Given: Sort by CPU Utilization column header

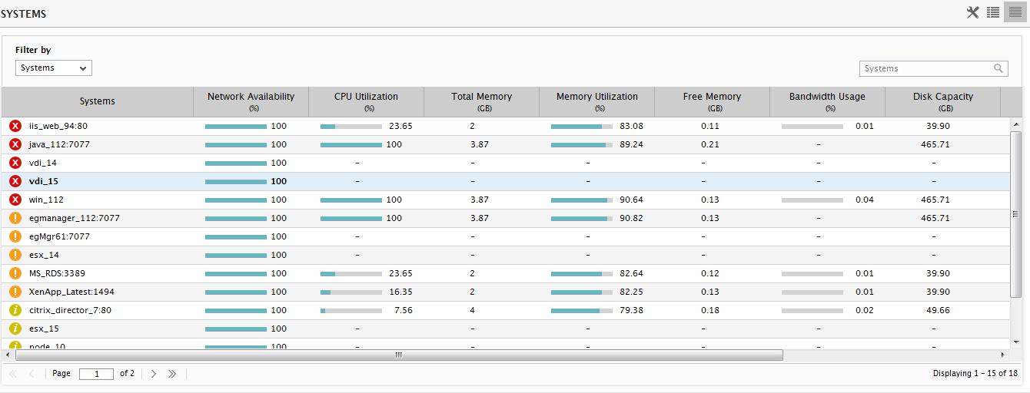Looking at the screenshot, I should click(x=366, y=101).
